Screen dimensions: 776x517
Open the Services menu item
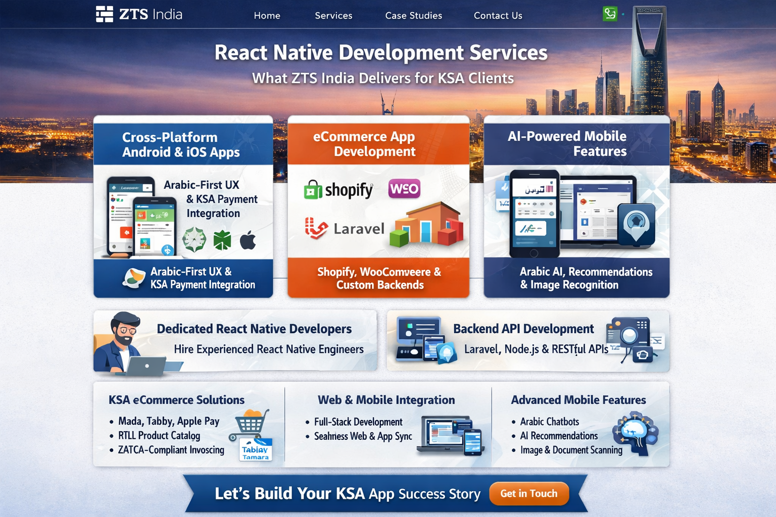tap(333, 16)
